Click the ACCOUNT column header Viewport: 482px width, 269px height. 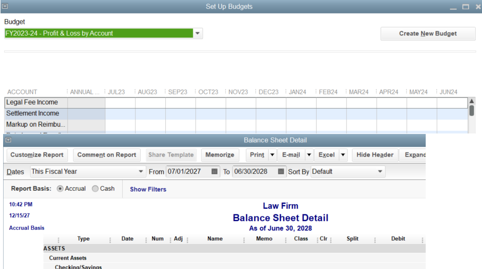22,92
